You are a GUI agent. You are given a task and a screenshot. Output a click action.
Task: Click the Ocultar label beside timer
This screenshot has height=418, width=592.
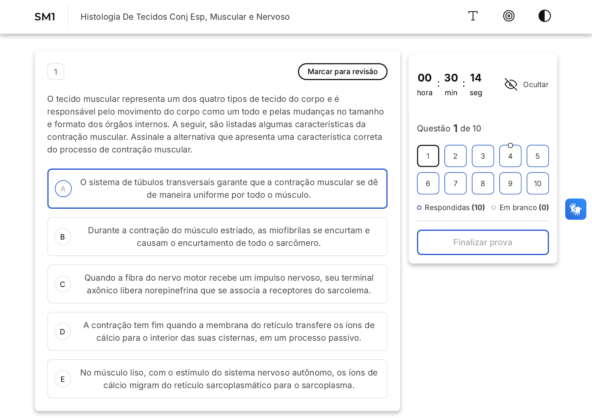point(535,85)
